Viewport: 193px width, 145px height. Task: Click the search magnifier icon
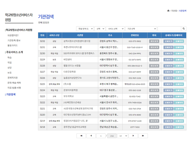(184, 29)
